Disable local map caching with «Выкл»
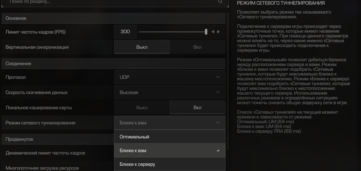The image size is (361, 171). coord(142,108)
